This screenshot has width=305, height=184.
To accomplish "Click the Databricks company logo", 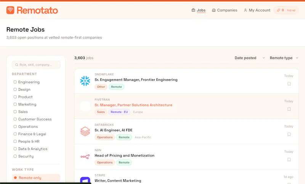I will [x=85, y=131].
